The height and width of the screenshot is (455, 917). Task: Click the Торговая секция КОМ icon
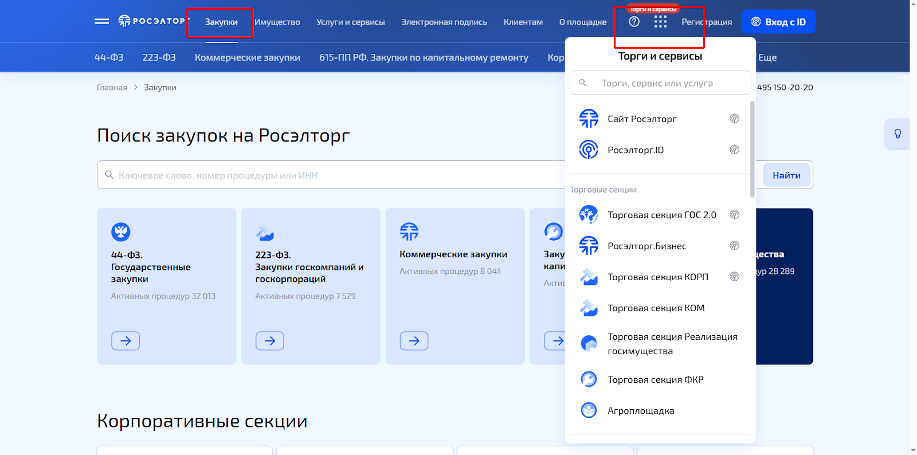[589, 308]
